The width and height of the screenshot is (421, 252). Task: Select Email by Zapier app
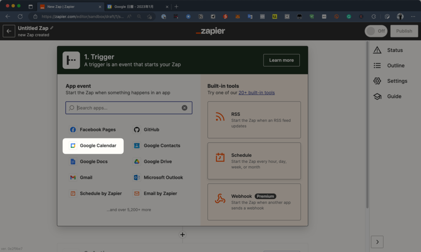[155, 194]
